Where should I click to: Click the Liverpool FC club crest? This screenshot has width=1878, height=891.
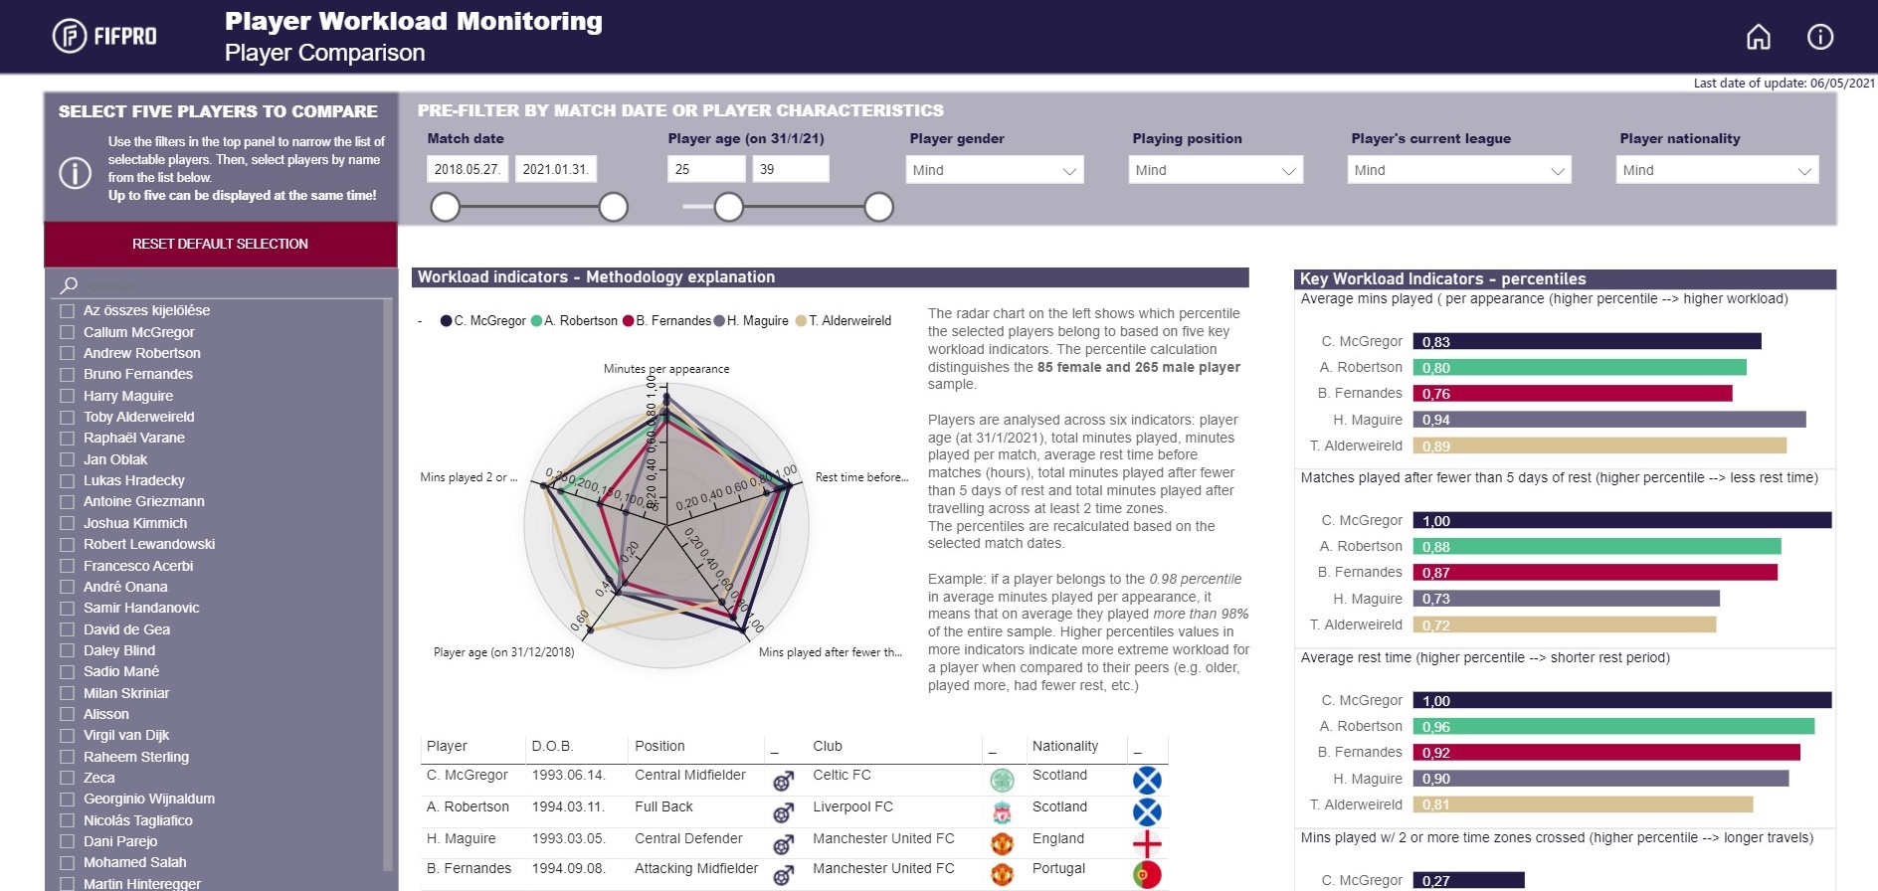(1002, 812)
